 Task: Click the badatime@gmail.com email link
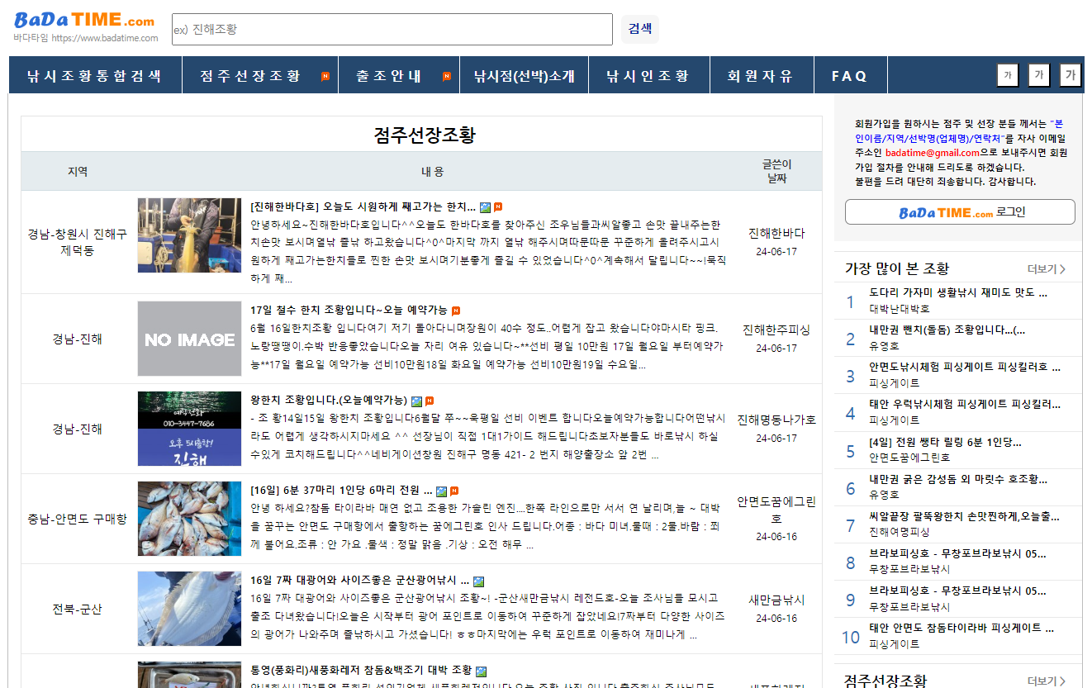(933, 153)
